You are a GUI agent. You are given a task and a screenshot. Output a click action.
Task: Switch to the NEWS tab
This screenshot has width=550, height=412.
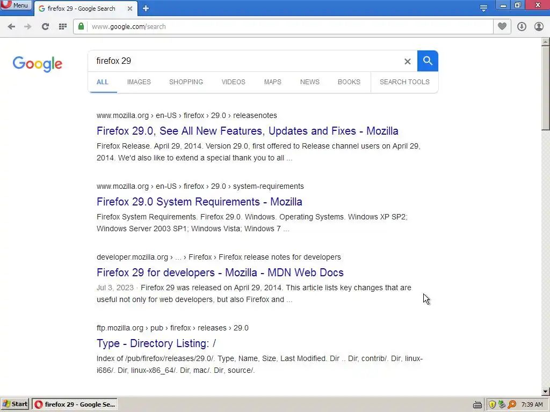(x=310, y=82)
